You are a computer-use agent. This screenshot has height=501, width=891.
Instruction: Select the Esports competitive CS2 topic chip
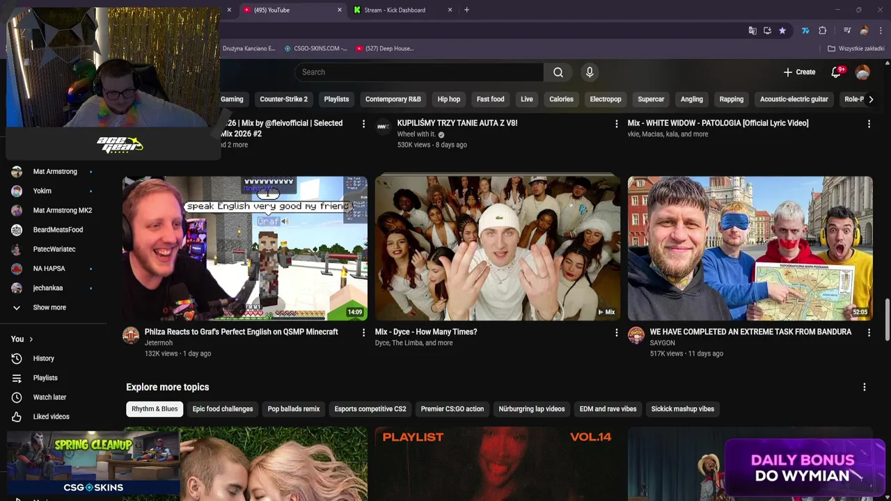point(370,409)
